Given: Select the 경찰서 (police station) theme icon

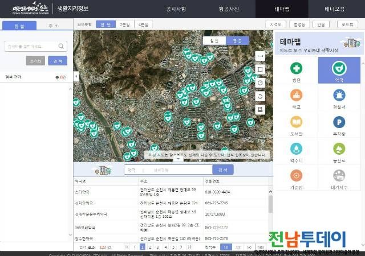Looking at the screenshot, I should tap(339, 97).
